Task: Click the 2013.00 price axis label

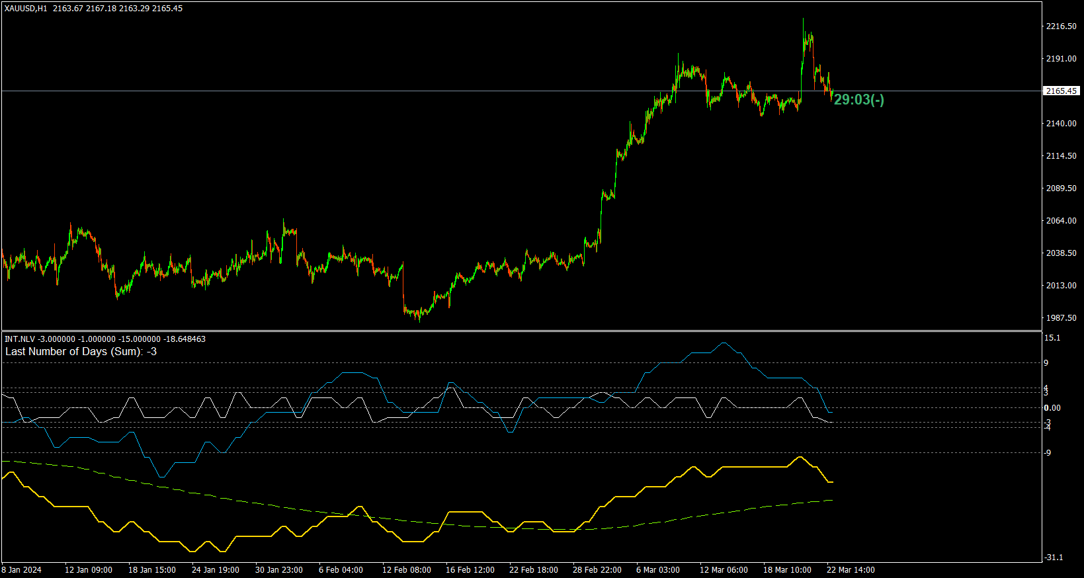Action: [1061, 286]
